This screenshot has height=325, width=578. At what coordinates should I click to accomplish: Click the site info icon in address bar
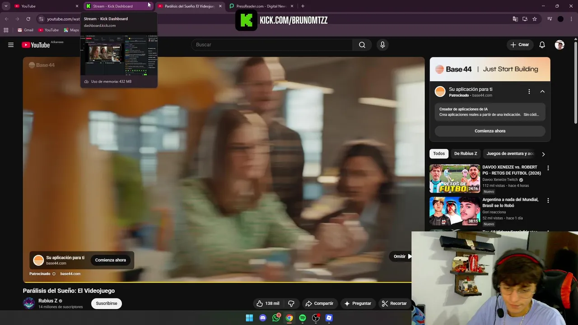(41, 19)
